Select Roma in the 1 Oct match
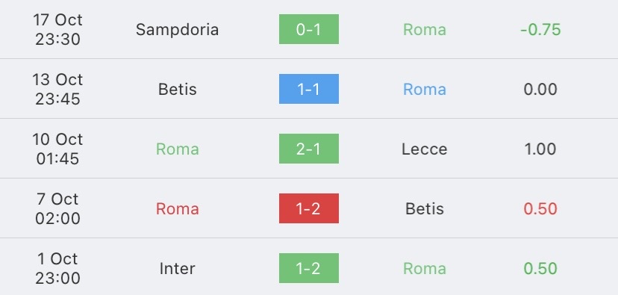The width and height of the screenshot is (618, 295). pyautogui.click(x=425, y=269)
